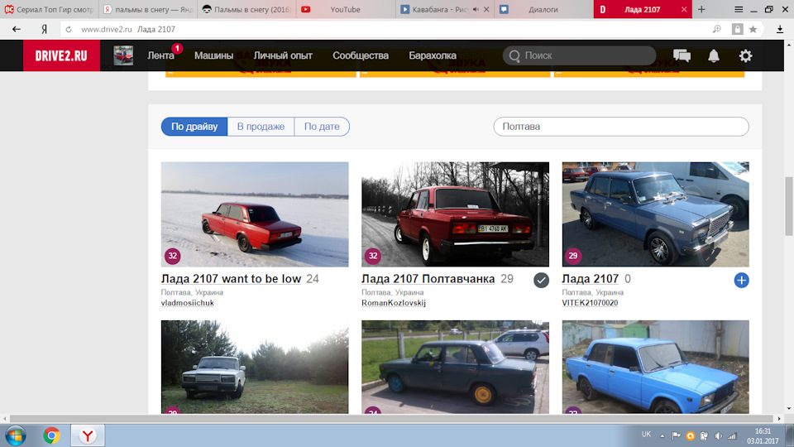Open the messages chat icon
The width and height of the screenshot is (794, 447).
(682, 55)
